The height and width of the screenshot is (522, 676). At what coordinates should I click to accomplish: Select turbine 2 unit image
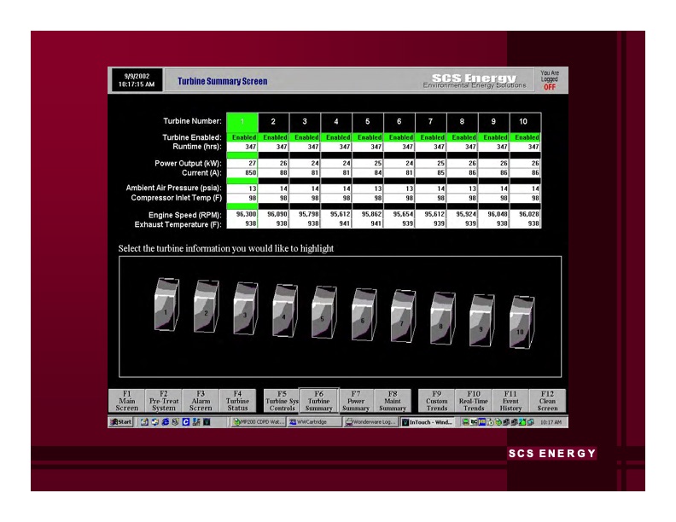coord(206,306)
